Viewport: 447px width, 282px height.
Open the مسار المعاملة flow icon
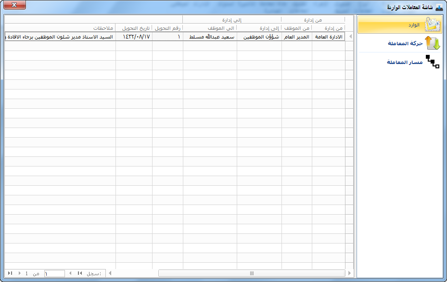(x=433, y=62)
